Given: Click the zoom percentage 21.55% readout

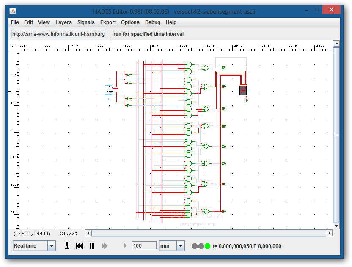Looking at the screenshot, I should (69, 234).
